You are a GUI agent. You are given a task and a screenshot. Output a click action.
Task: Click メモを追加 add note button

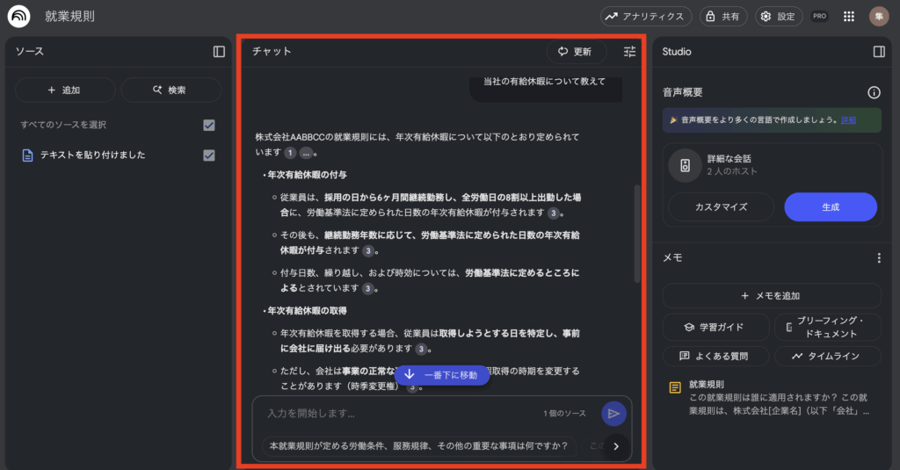coord(771,295)
